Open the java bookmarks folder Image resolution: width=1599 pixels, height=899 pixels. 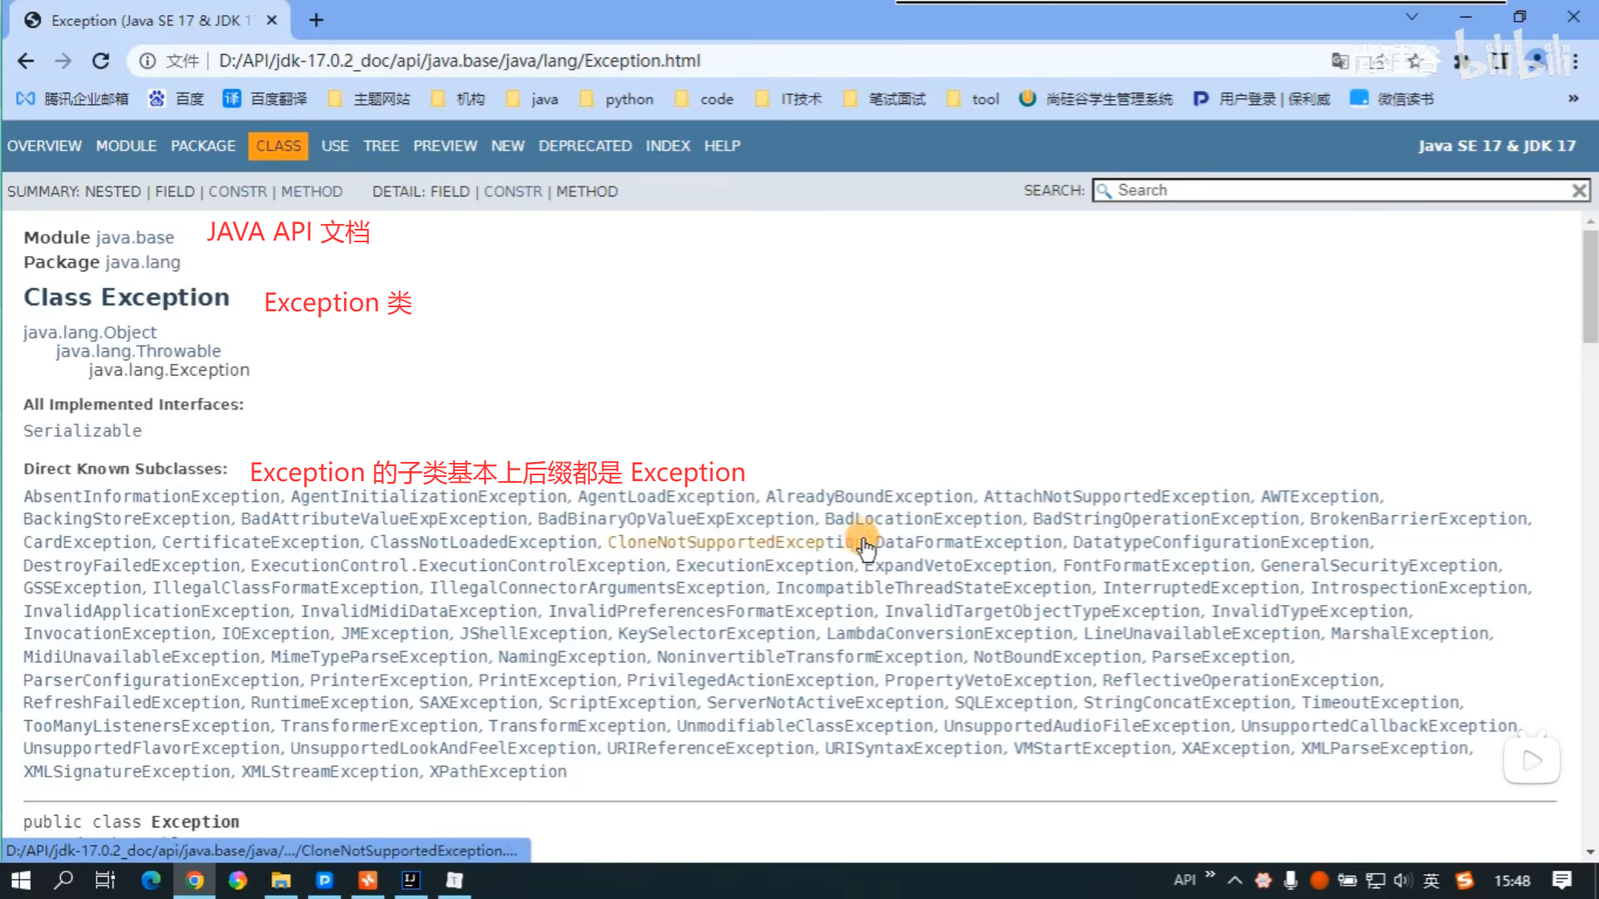[533, 99]
